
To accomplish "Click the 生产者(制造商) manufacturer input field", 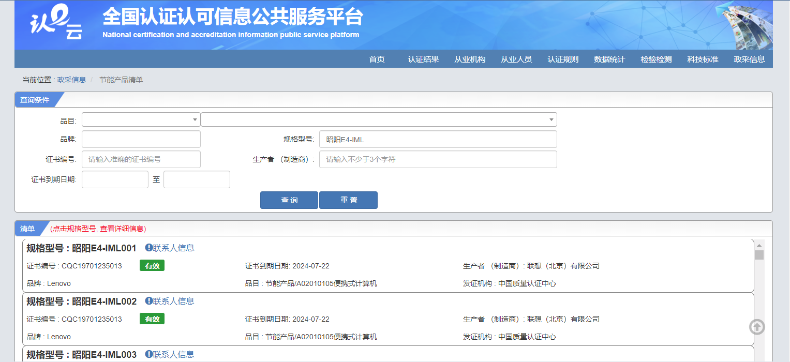I will (438, 159).
